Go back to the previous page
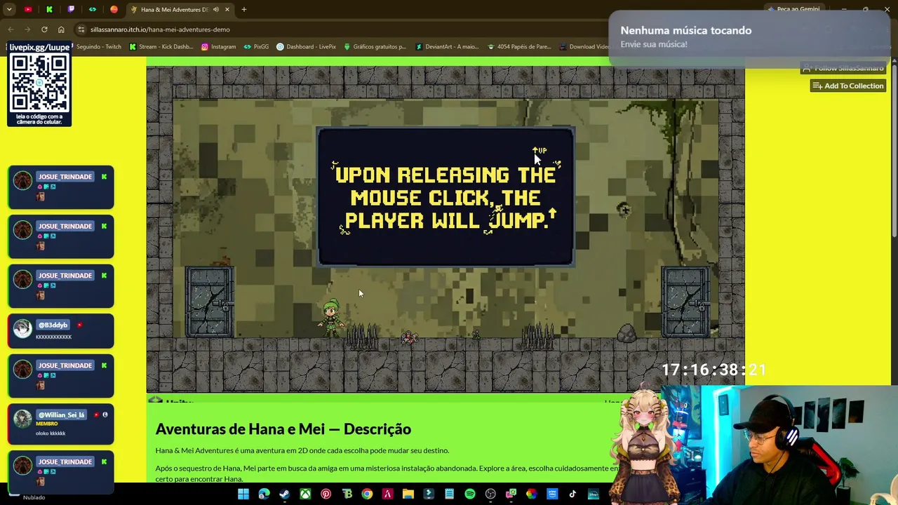This screenshot has height=505, width=898. pyautogui.click(x=11, y=29)
